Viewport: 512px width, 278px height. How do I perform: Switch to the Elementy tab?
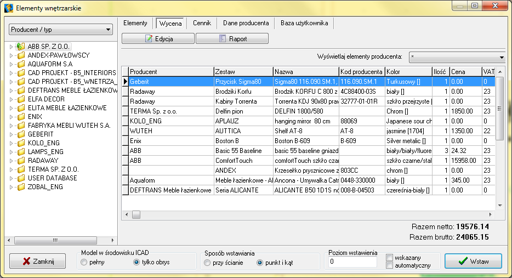pyautogui.click(x=135, y=23)
